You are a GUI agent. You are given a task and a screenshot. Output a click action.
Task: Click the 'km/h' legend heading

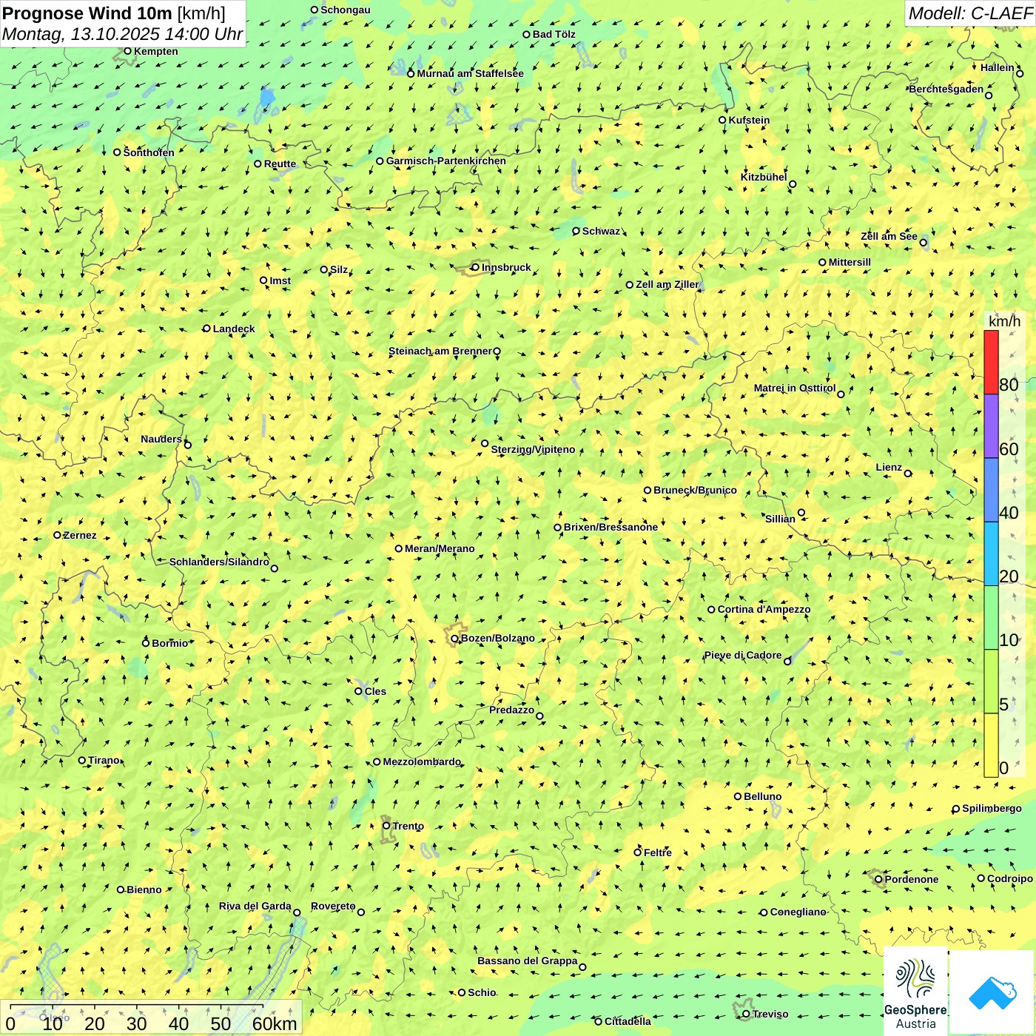pos(1004,321)
